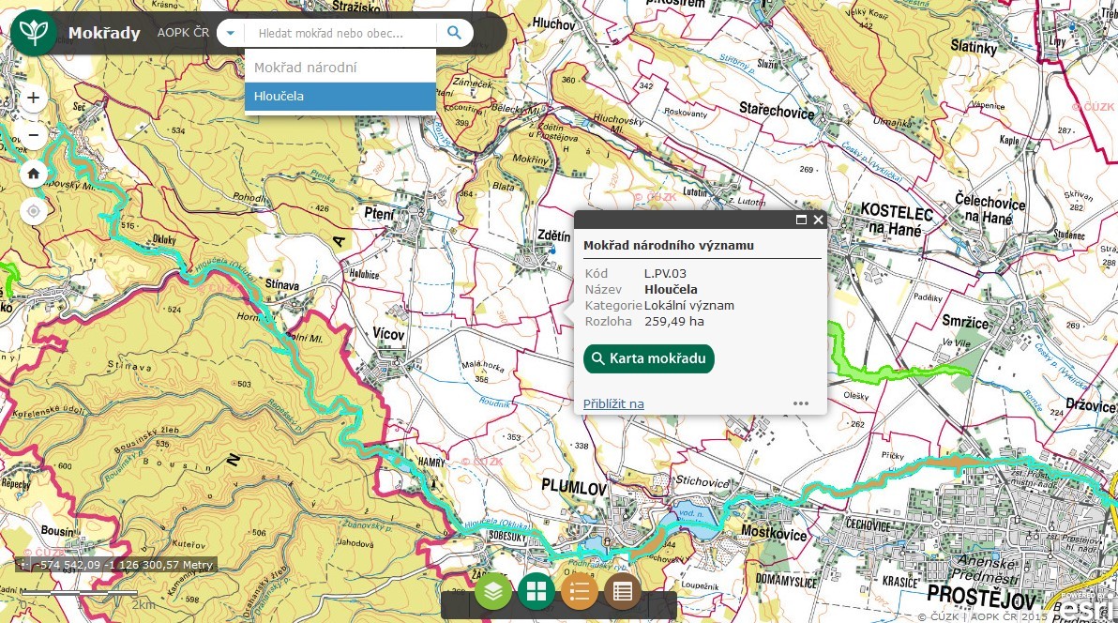The image size is (1118, 623).
Task: Click the Vícov village label on map
Action: pyautogui.click(x=388, y=334)
